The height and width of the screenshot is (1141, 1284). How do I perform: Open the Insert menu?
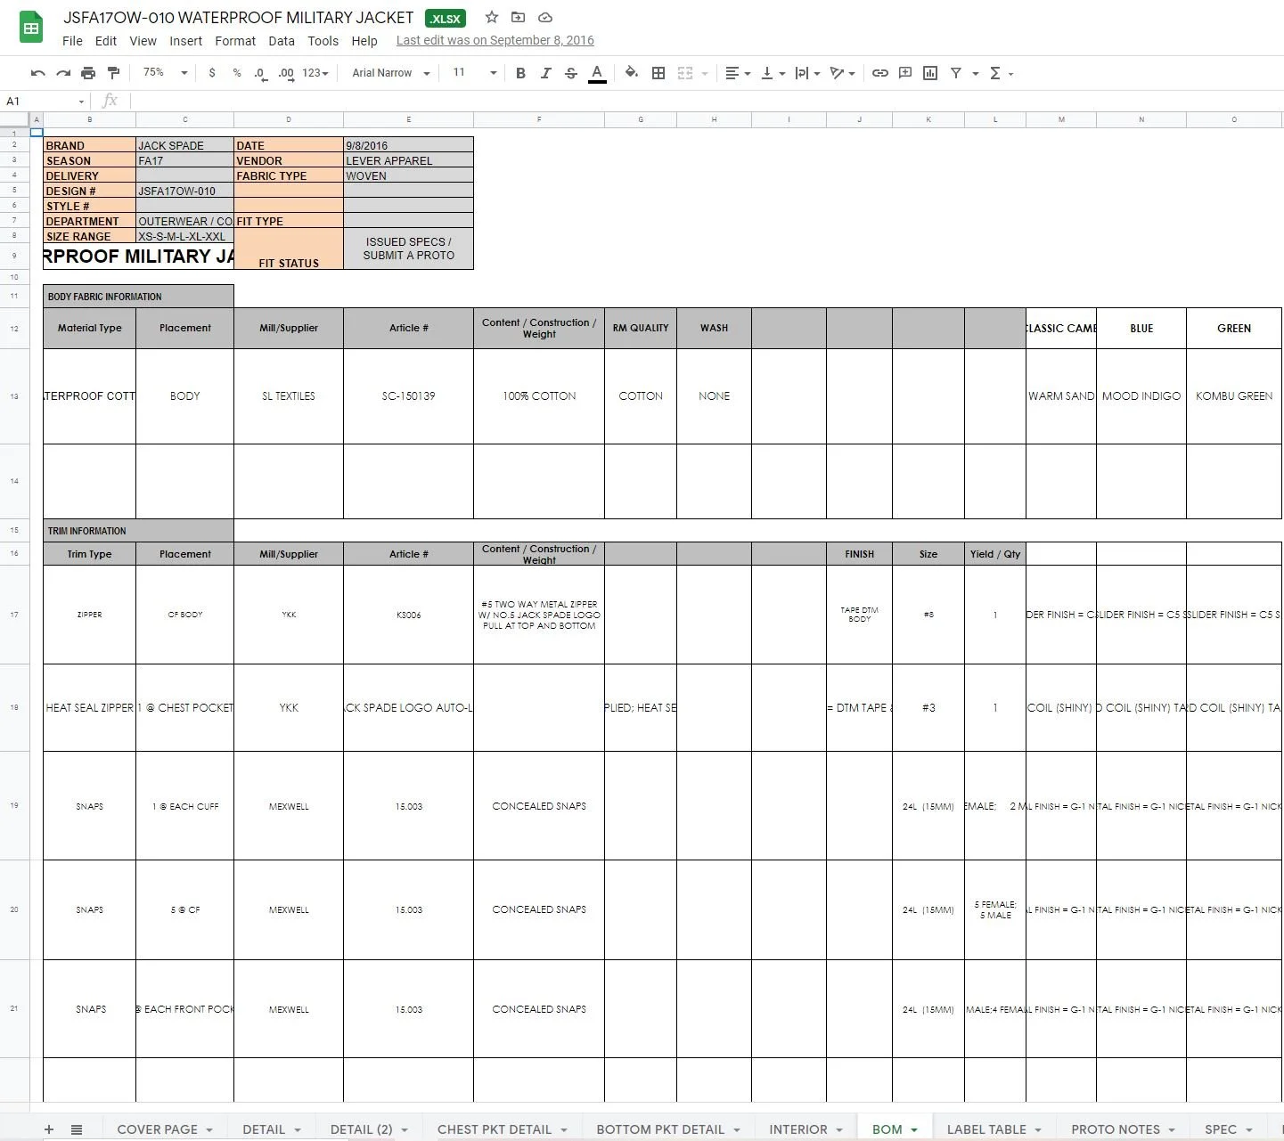(x=185, y=41)
